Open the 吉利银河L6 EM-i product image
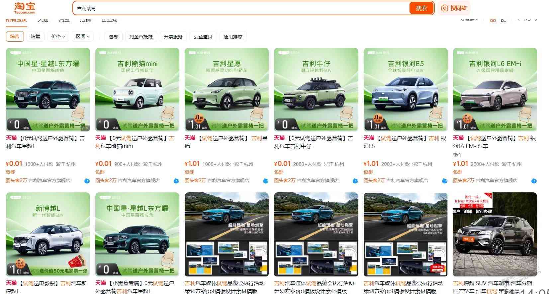549x294 pixels. pos(495,89)
